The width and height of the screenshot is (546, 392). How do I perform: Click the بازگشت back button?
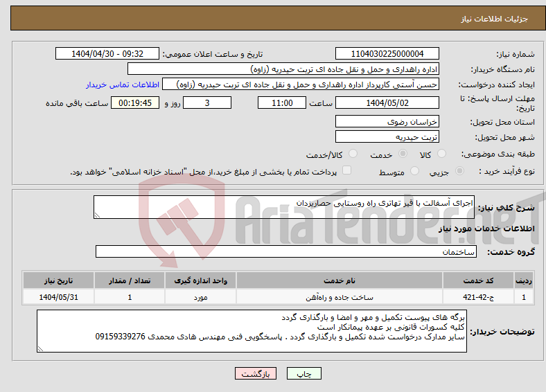coord(256,373)
